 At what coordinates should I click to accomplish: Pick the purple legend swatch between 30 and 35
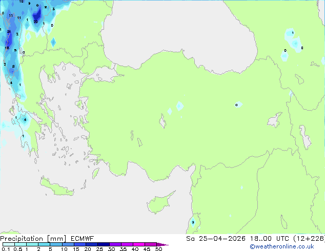click(115, 244)
